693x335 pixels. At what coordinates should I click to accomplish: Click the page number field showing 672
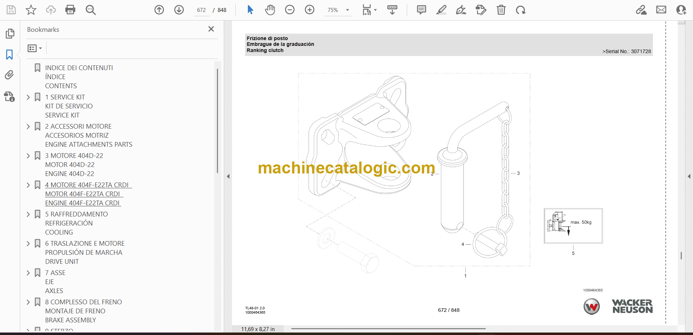coord(201,10)
